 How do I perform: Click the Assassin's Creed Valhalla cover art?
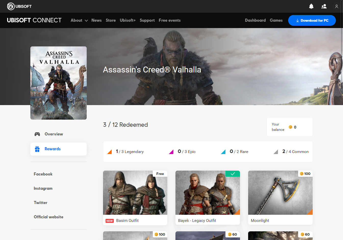58,83
